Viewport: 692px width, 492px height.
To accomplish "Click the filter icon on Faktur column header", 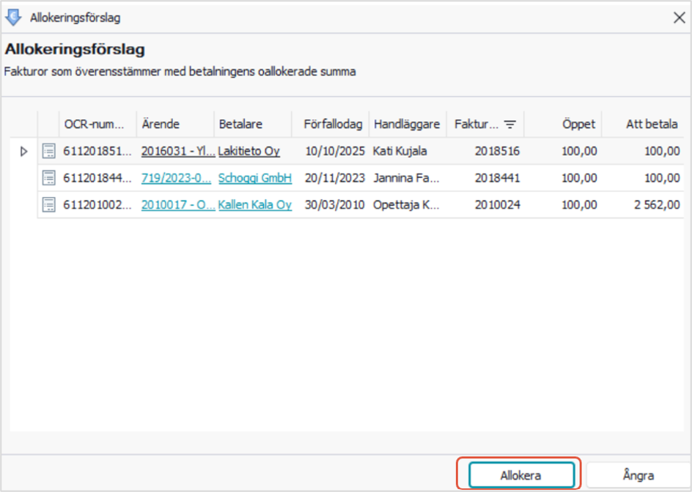I will coord(509,124).
